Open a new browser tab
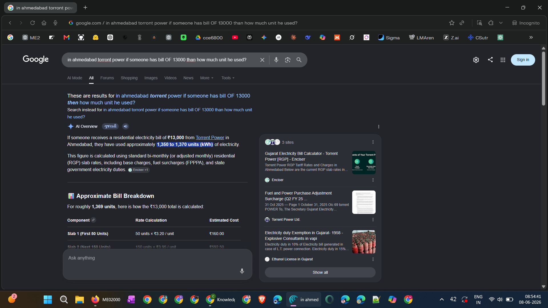 tap(85, 8)
